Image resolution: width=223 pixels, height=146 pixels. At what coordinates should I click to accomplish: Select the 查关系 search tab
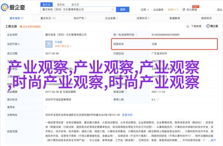[x=75, y=5]
